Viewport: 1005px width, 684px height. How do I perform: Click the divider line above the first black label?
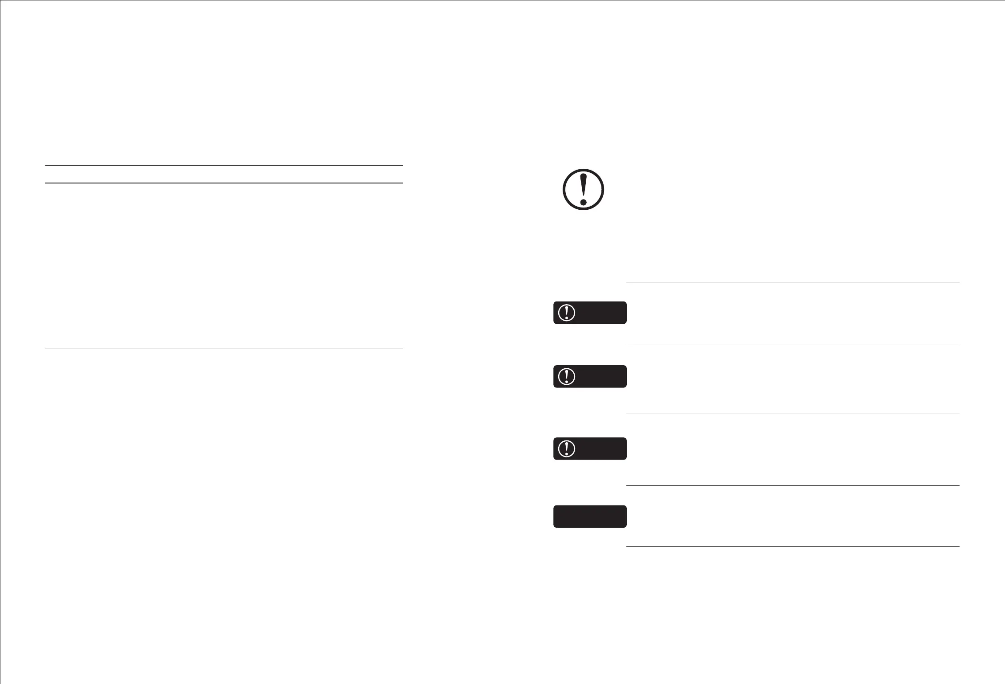793,282
